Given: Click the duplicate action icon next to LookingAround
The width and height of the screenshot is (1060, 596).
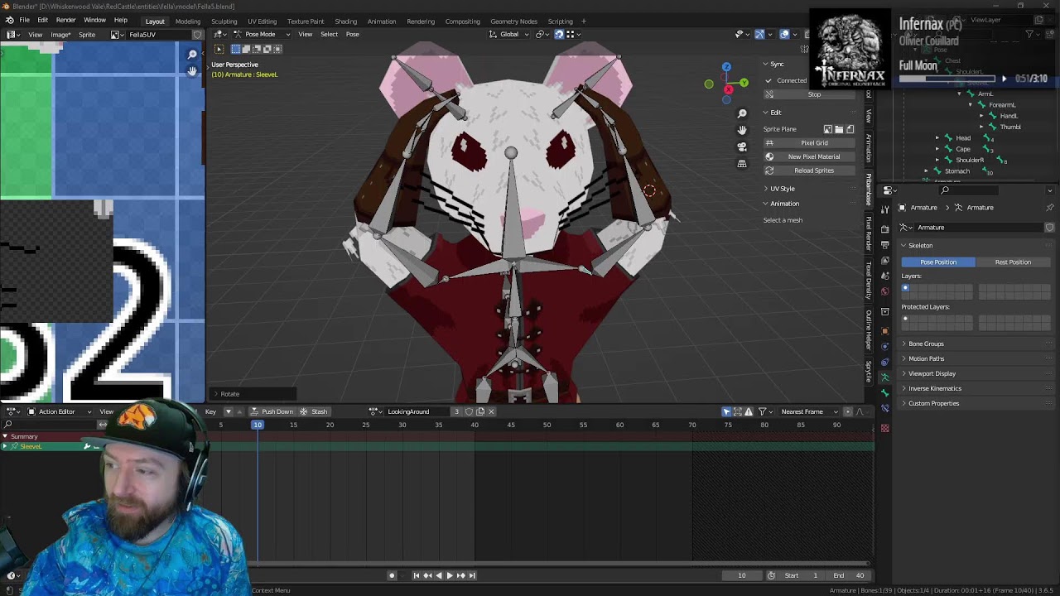Looking at the screenshot, I should point(479,411).
